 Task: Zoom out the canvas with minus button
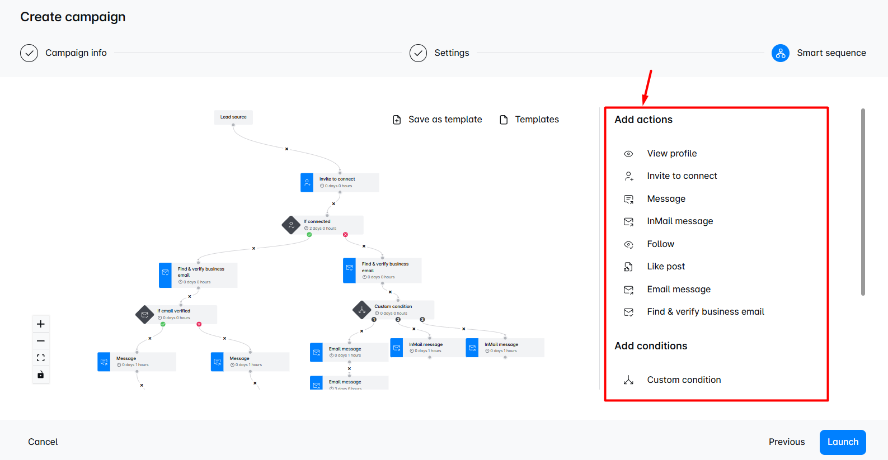pyautogui.click(x=41, y=341)
